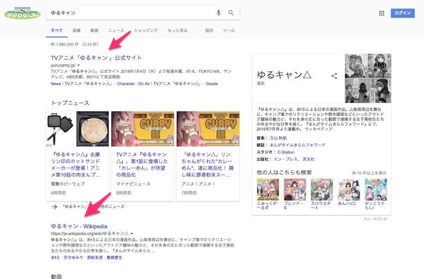Switch to the 画像 tab
This screenshot has width=424, height=279.
pyautogui.click(x=76, y=30)
